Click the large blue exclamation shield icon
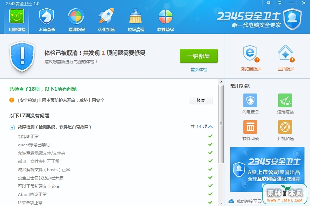 [x=22, y=56]
